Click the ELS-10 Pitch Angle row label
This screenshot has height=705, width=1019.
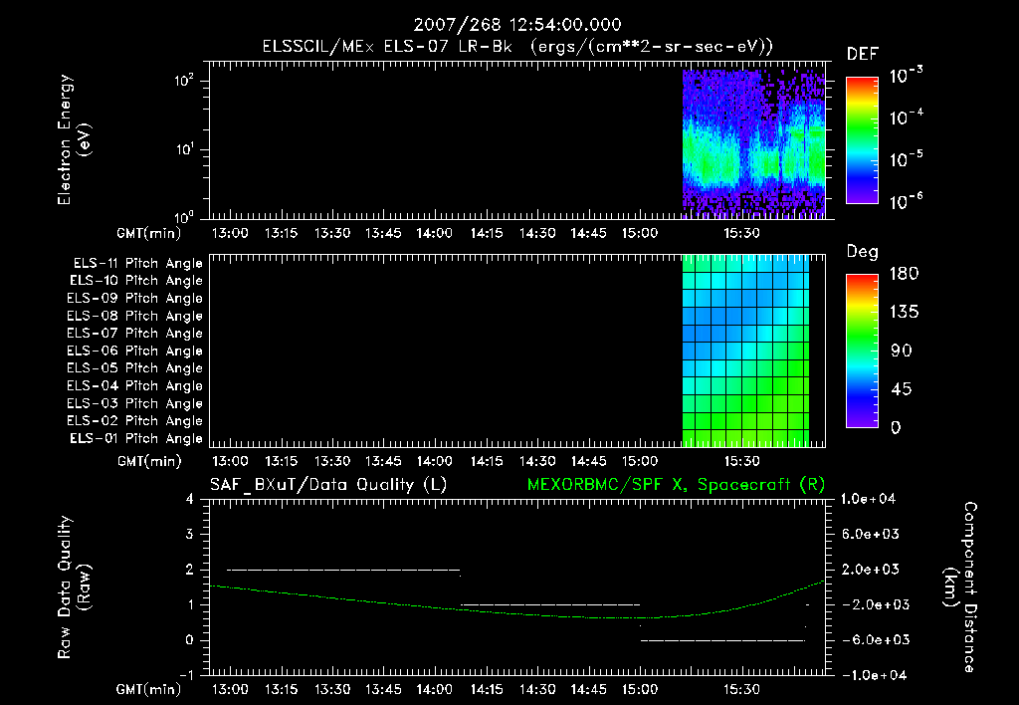pyautogui.click(x=136, y=281)
